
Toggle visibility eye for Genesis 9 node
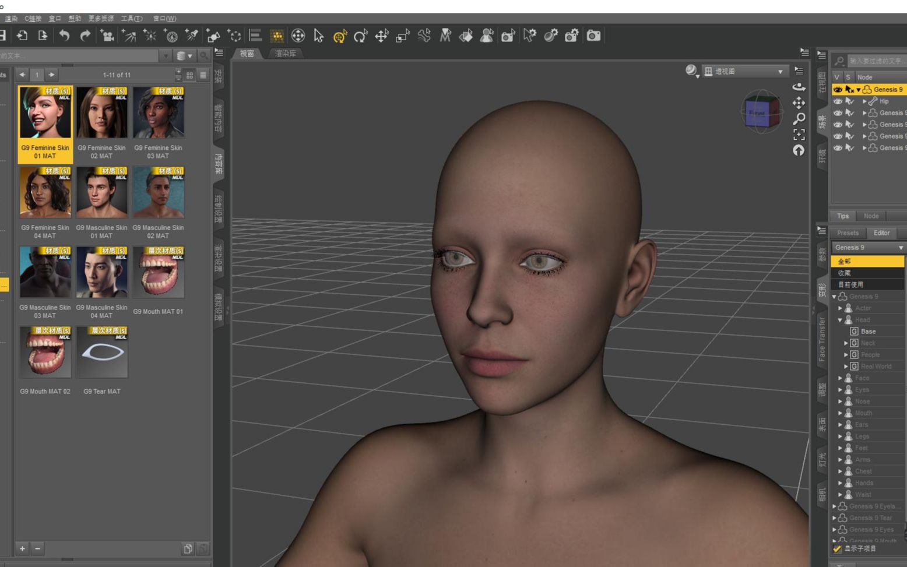tap(838, 89)
